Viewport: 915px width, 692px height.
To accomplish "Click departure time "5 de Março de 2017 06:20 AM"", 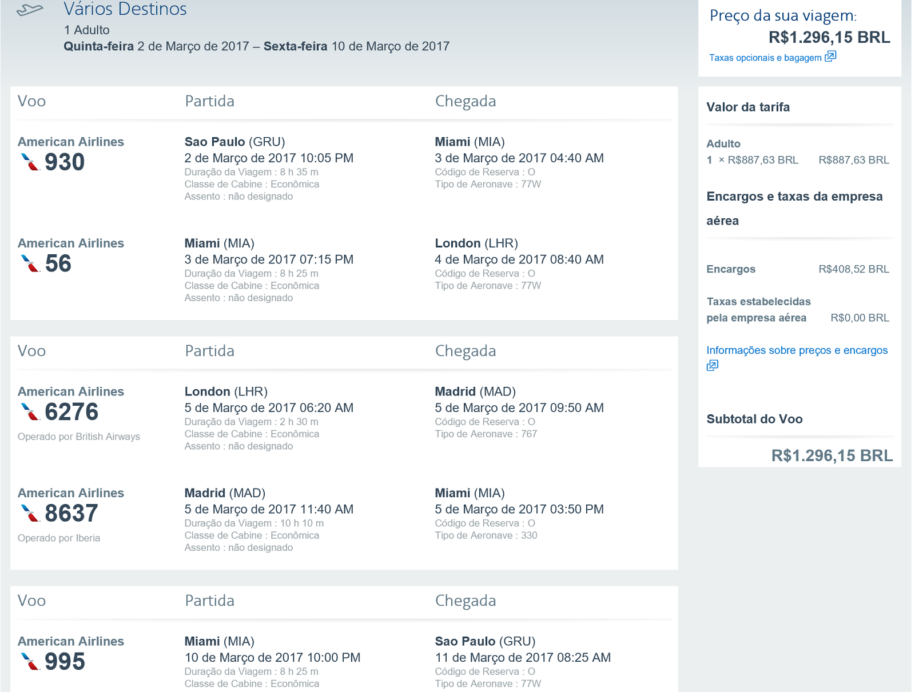I will point(269,408).
